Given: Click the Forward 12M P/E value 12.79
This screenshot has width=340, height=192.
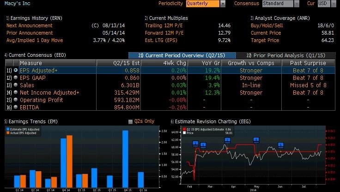Looking at the screenshot, I should point(224,33).
